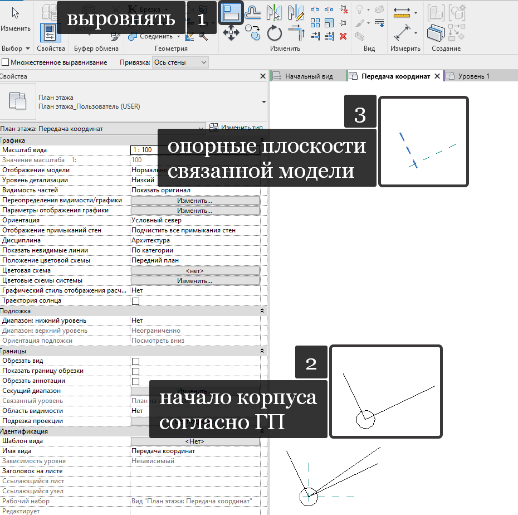Choose Mirror – Pick Axis tool
This screenshot has width=518, height=515.
click(274, 13)
